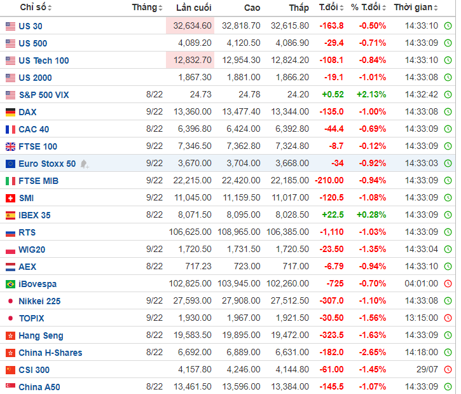This screenshot has height=394, width=461.
Task: Open the RTS index link
Action: tap(27, 232)
